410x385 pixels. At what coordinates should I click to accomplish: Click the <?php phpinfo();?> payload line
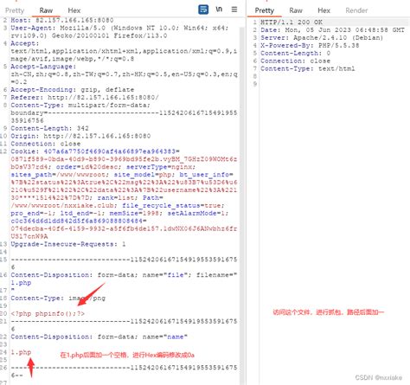pyautogui.click(x=48, y=314)
